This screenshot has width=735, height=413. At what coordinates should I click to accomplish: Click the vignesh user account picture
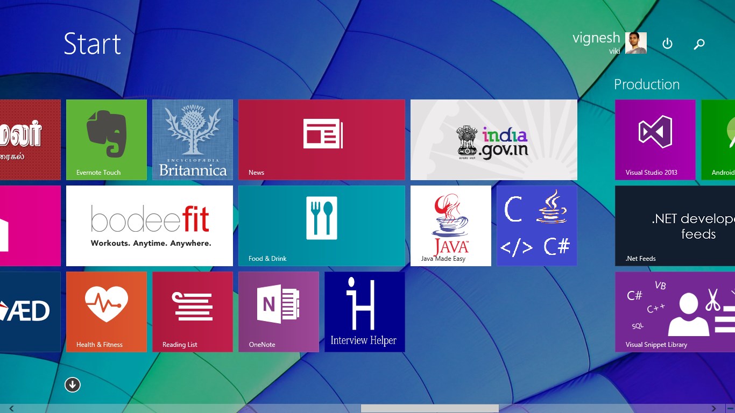click(x=636, y=43)
